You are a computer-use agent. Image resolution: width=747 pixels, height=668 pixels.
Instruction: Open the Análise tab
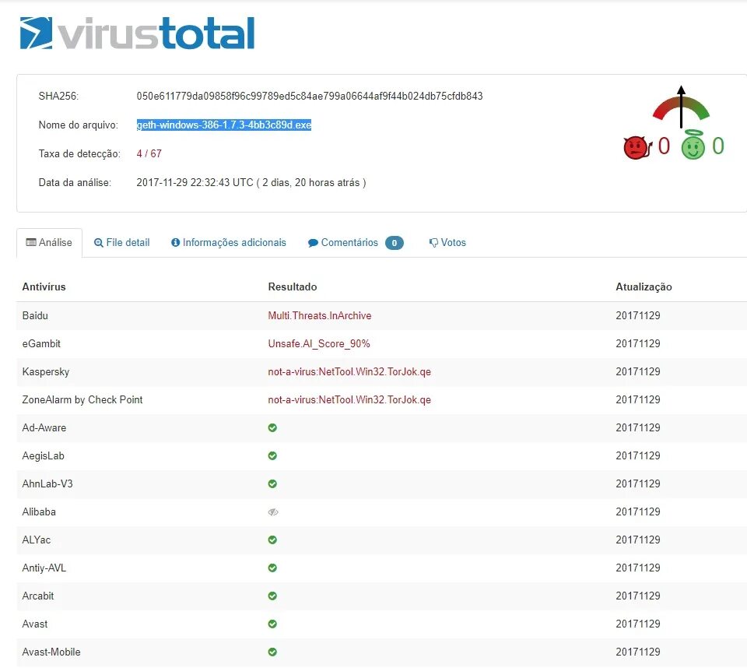point(49,243)
